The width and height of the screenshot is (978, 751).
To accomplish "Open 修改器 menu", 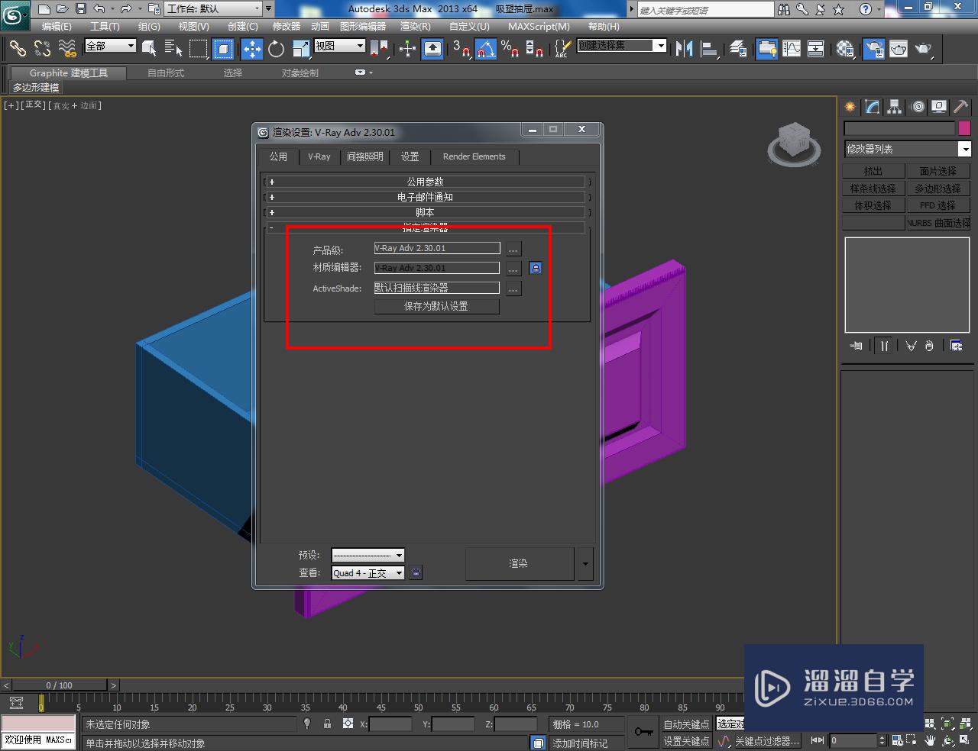I will tap(287, 26).
